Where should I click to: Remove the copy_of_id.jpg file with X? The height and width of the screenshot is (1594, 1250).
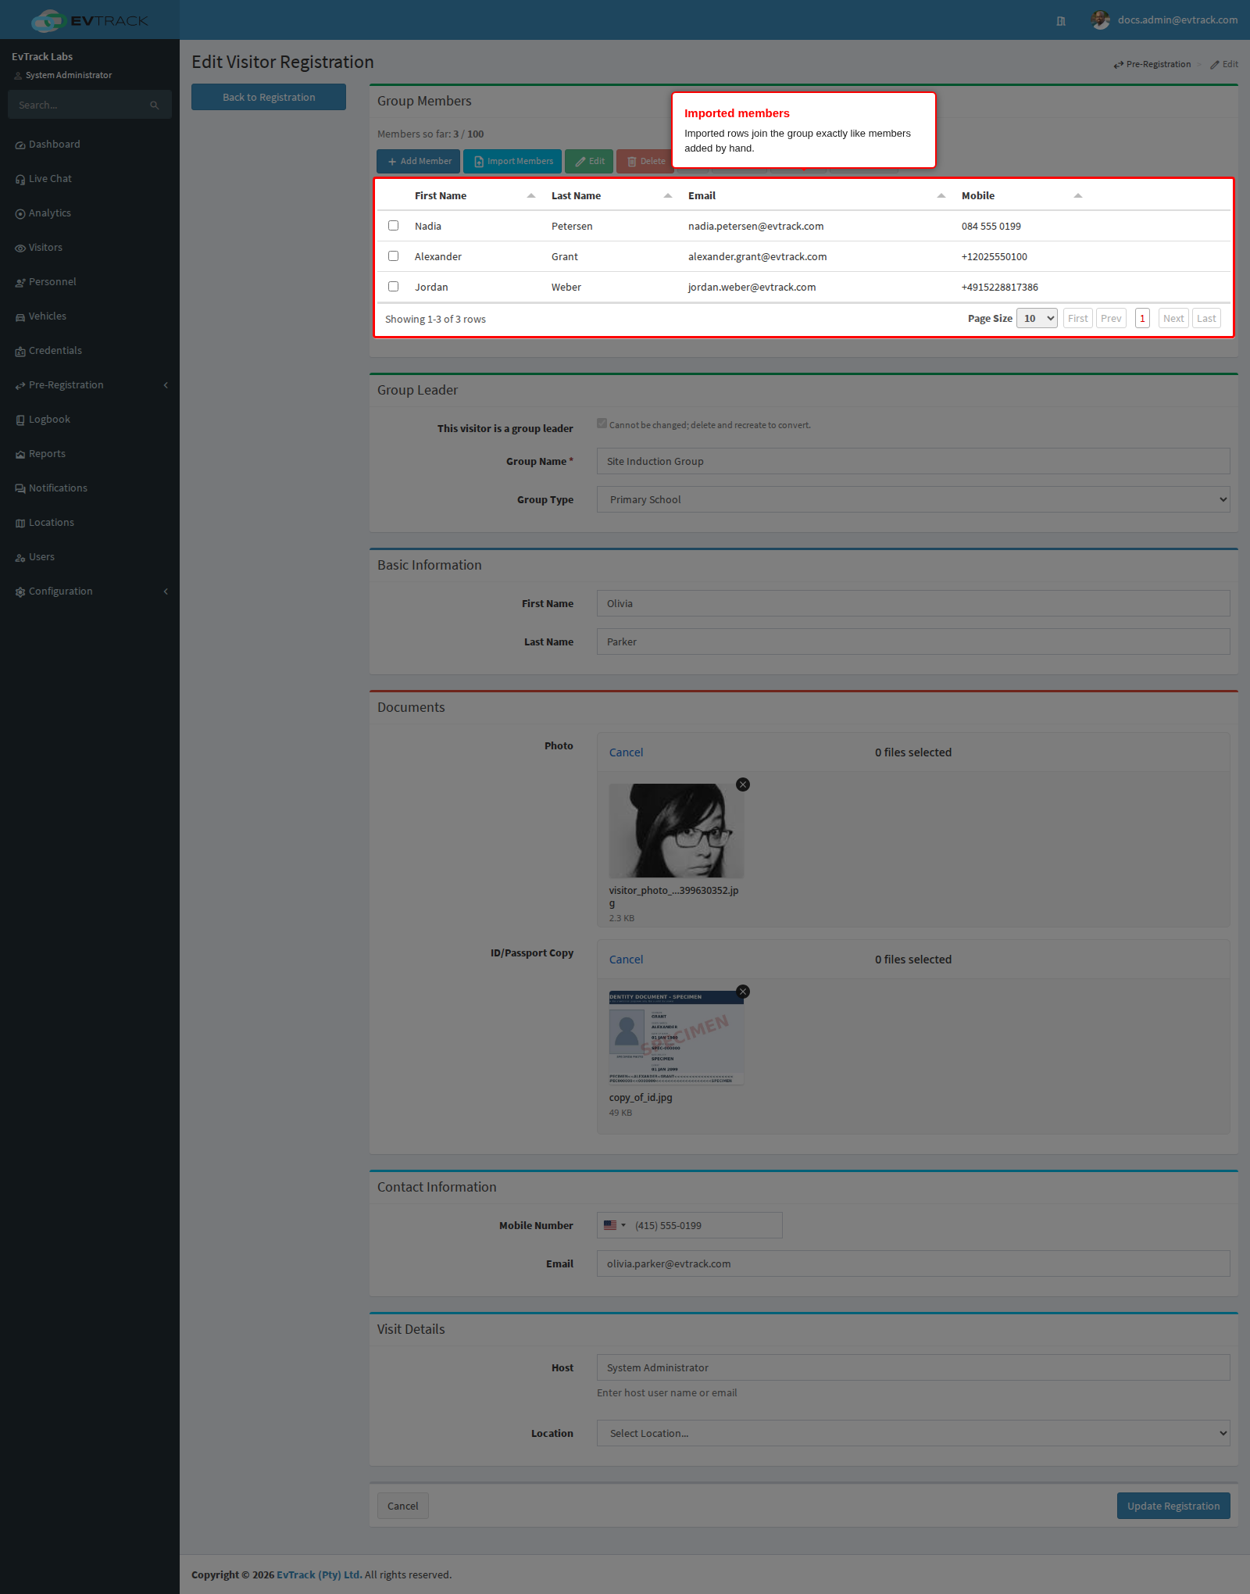(743, 992)
